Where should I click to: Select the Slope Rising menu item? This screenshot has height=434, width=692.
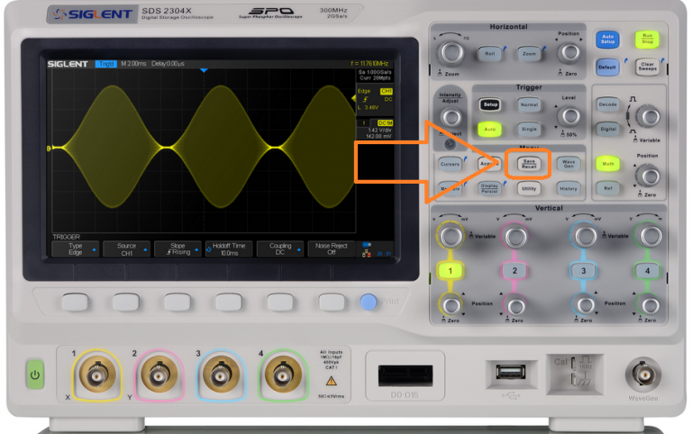click(x=178, y=249)
